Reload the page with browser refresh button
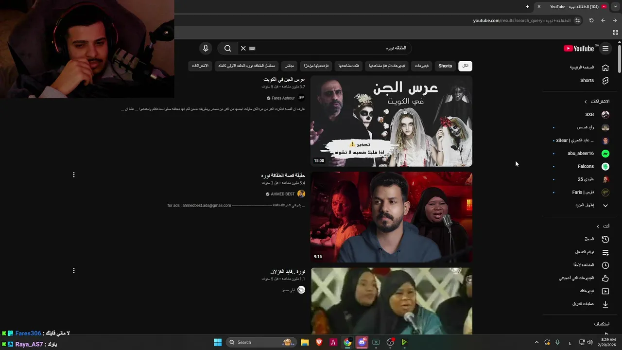The height and width of the screenshot is (350, 622). click(x=591, y=20)
